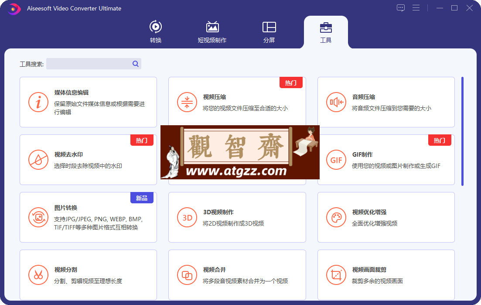This screenshot has width=481, height=305.
Task: Open the GIF制作 tool title
Action: [362, 154]
